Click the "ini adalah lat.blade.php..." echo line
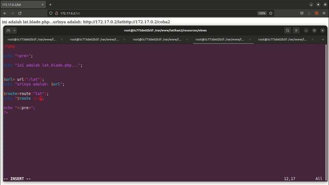The width and height of the screenshot is (329, 185). [x=43, y=65]
